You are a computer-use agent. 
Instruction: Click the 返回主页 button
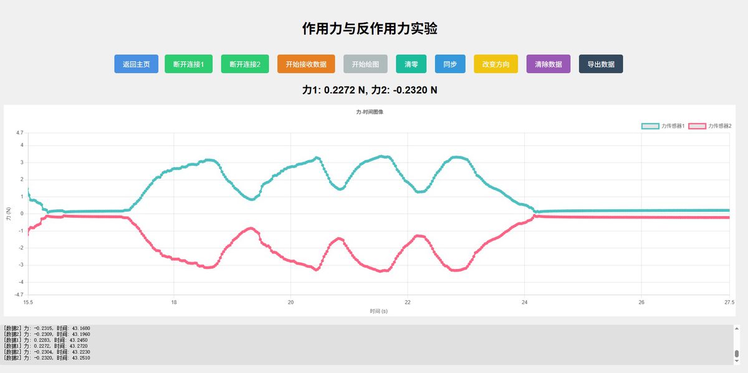tap(137, 64)
